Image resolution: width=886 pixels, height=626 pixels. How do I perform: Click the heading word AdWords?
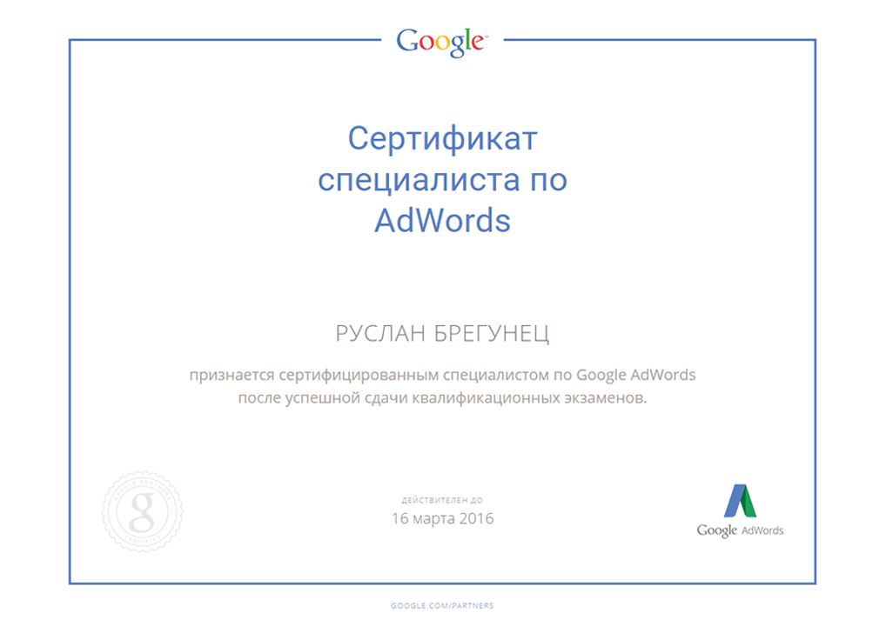pos(442,220)
